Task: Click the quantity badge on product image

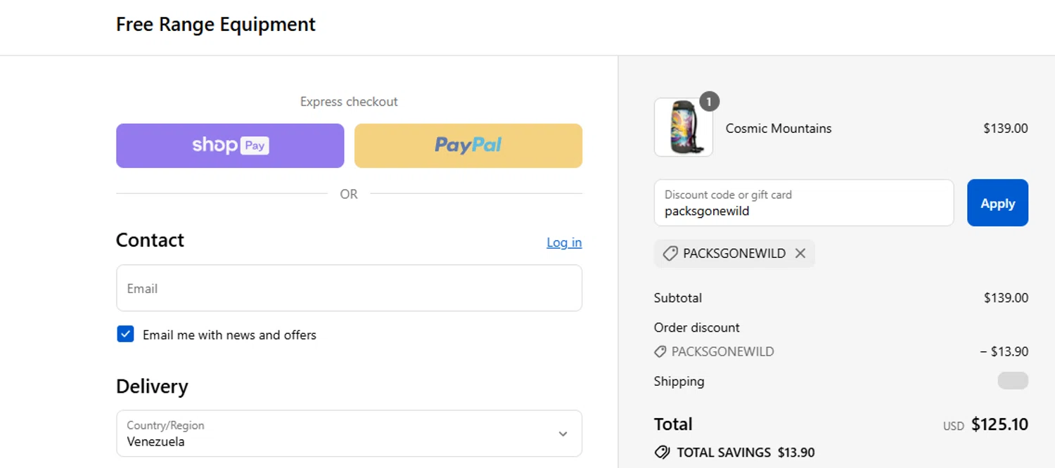Action: point(709,102)
